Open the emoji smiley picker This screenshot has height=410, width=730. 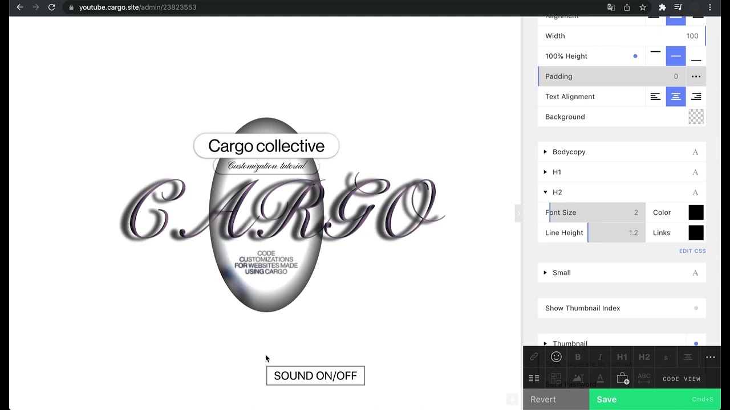pos(556,357)
